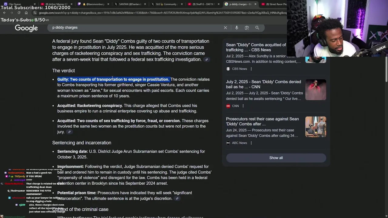
Task: Click 'The verdict' section heading
Action: [63, 71]
